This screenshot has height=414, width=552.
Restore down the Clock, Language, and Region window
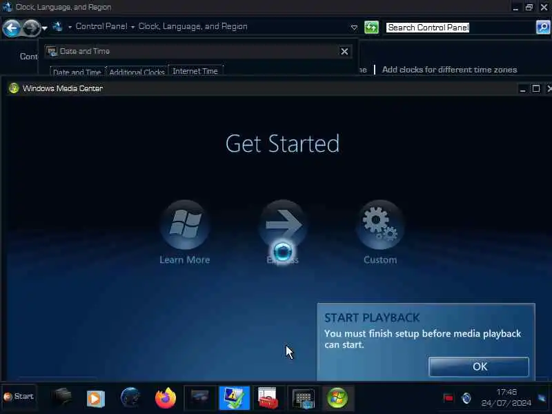tap(529, 7)
